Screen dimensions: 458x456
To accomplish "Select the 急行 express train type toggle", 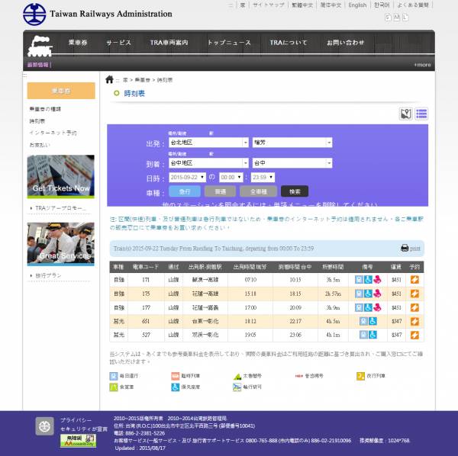I will tap(185, 191).
